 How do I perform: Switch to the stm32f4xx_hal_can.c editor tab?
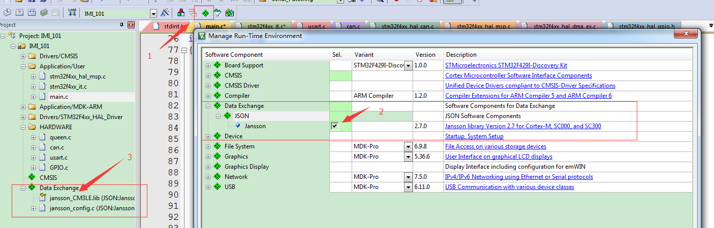coord(403,26)
